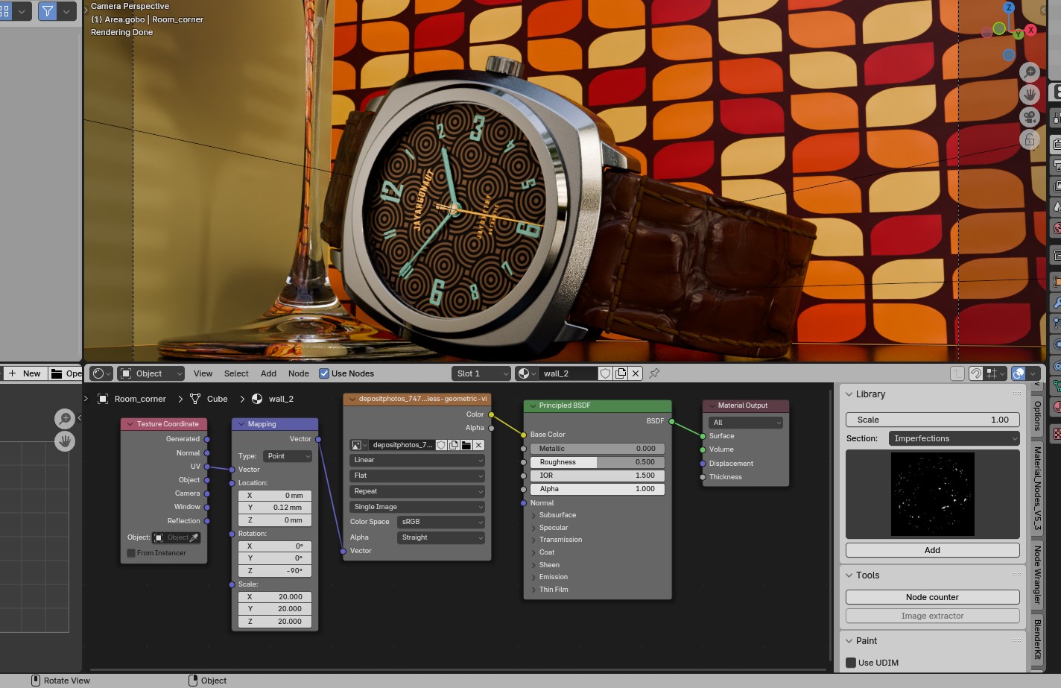
Task: Unlink wall_2 material with X icon
Action: click(x=635, y=373)
